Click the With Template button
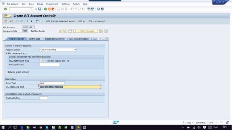The image size is (232, 130). point(86,31)
